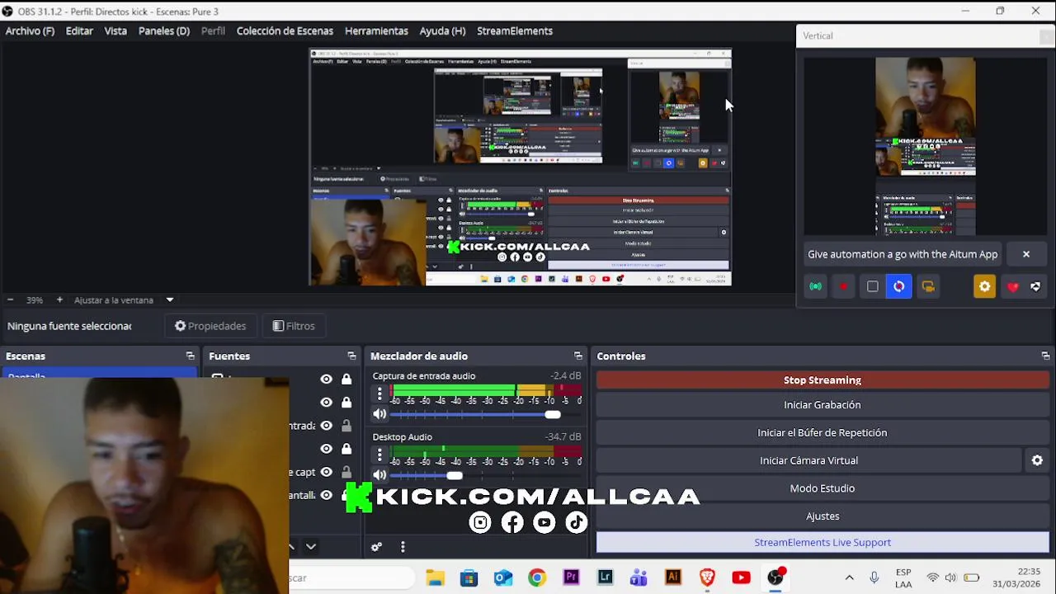Viewport: 1056px width, 594px height.
Task: Open three-dot menu for Captura de entrada audio
Action: click(x=379, y=394)
